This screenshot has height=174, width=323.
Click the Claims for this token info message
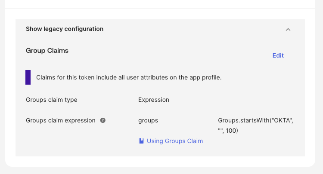pos(129,77)
